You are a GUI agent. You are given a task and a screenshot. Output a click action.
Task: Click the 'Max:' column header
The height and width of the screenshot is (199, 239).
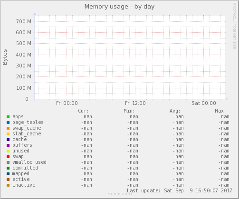(220, 111)
